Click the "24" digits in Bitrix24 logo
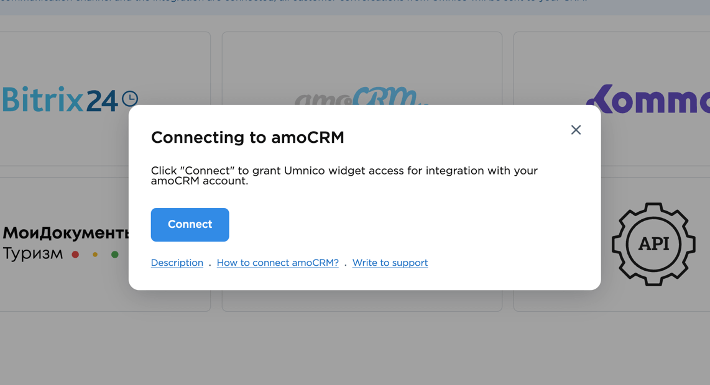Screen dimensions: 710x385 tap(102, 101)
